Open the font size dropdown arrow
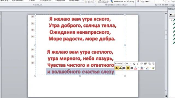 coord(131,64)
